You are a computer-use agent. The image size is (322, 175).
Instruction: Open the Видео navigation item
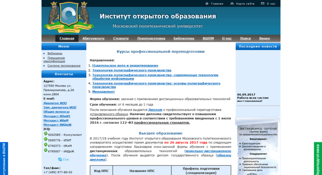[x=264, y=38]
